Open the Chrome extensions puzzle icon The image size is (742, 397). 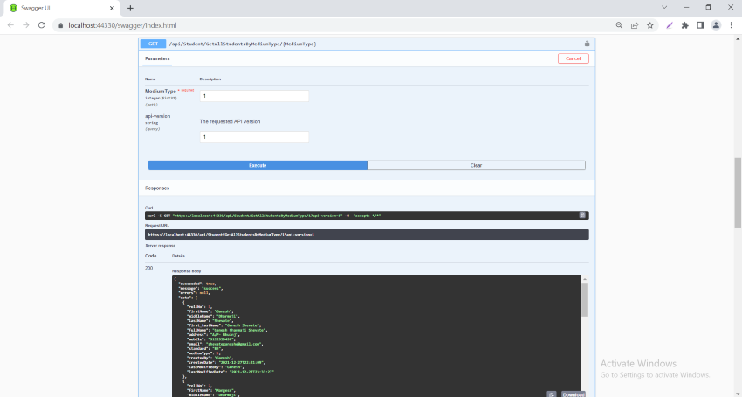click(684, 25)
